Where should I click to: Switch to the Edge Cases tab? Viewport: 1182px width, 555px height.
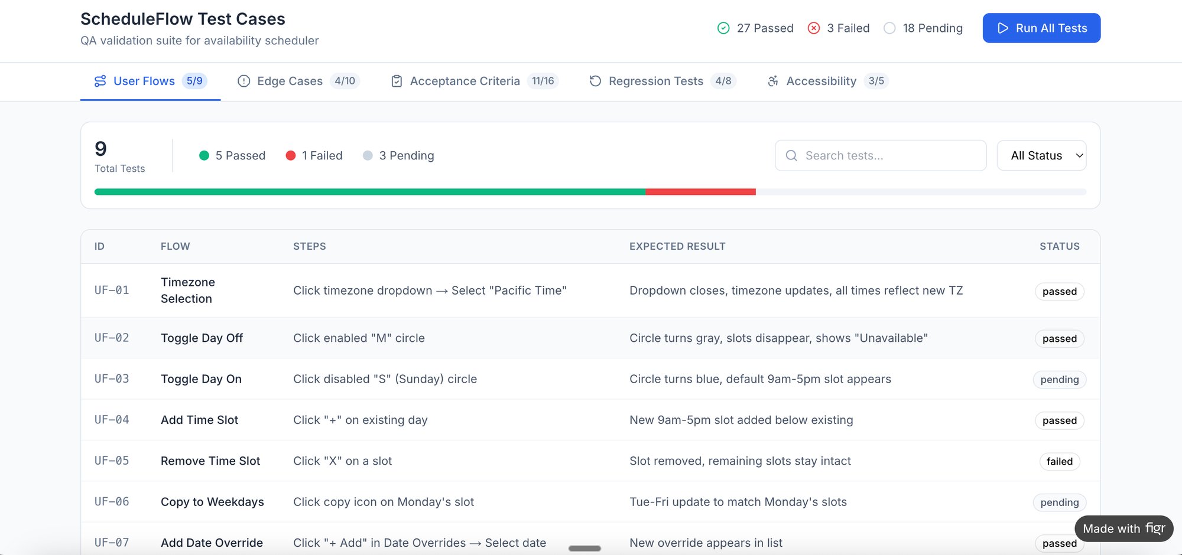click(x=289, y=81)
